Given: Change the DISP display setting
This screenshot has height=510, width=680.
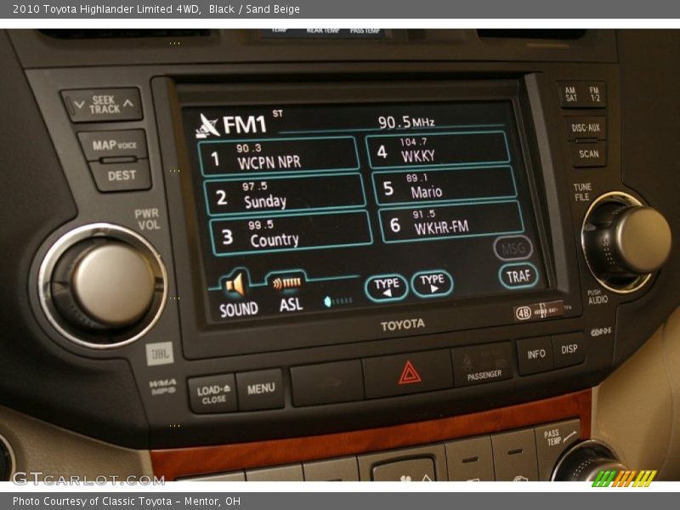Looking at the screenshot, I should point(569,349).
